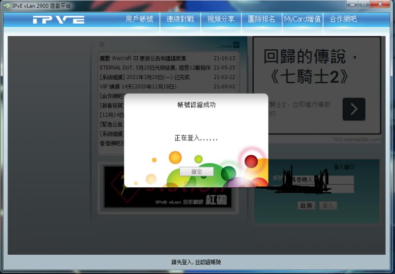Click the 正在登入...... status text
Screen dimensions: 395x274
tap(196, 138)
